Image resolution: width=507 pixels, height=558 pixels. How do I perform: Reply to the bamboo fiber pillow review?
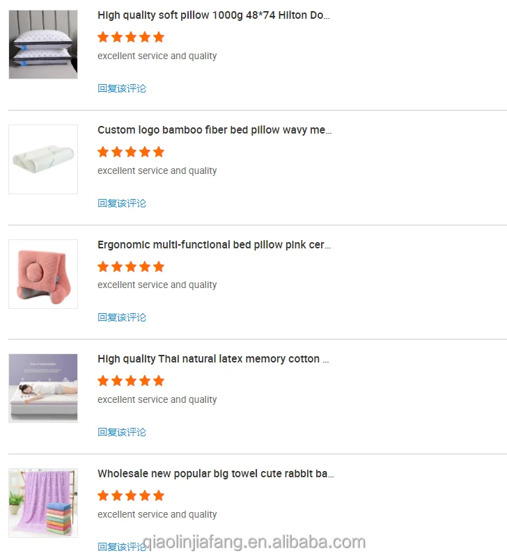(x=122, y=203)
